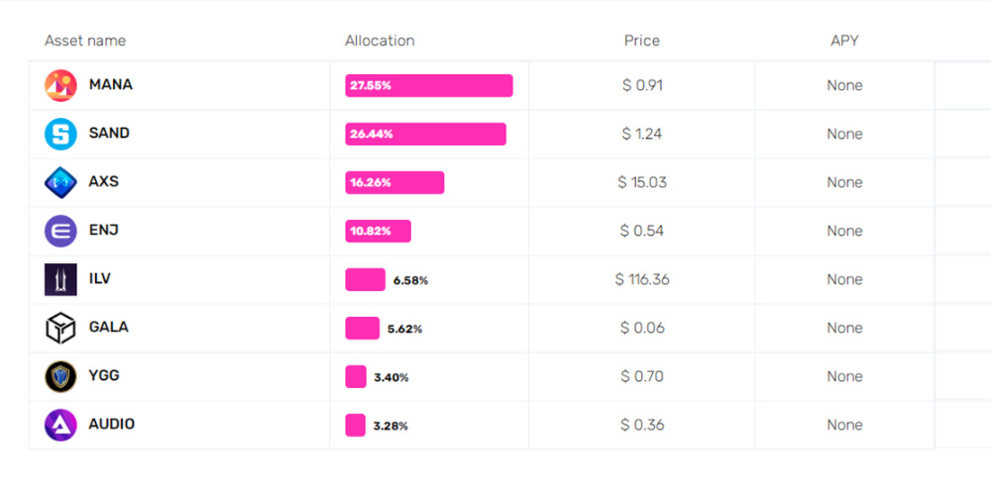The height and width of the screenshot is (495, 991).
Task: Click the APY column header
Action: click(844, 41)
